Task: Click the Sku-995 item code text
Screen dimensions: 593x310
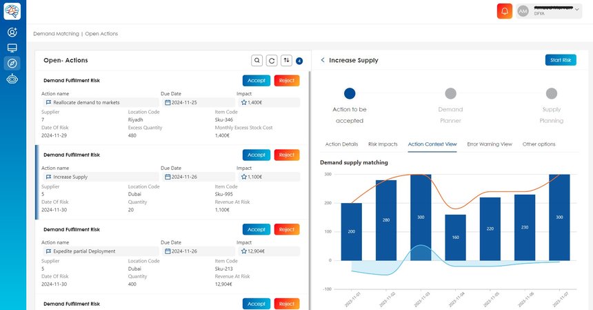Action: (224, 194)
